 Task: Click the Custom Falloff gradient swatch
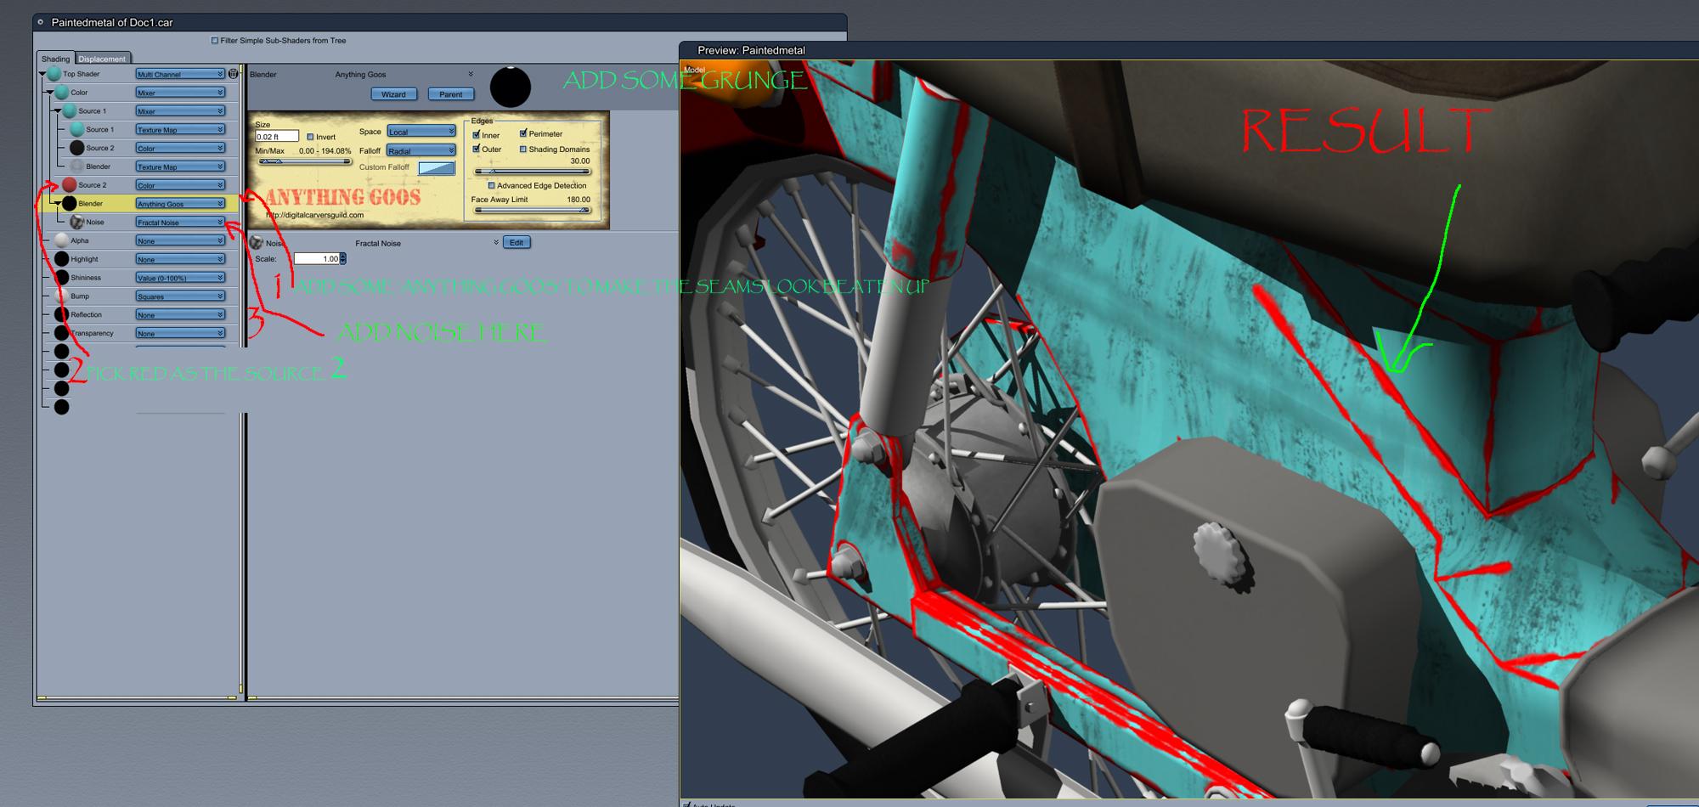[437, 168]
